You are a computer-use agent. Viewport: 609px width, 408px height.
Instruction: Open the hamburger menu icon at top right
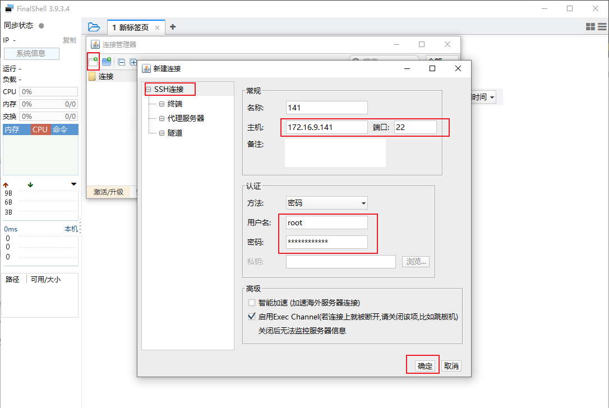pyautogui.click(x=602, y=26)
